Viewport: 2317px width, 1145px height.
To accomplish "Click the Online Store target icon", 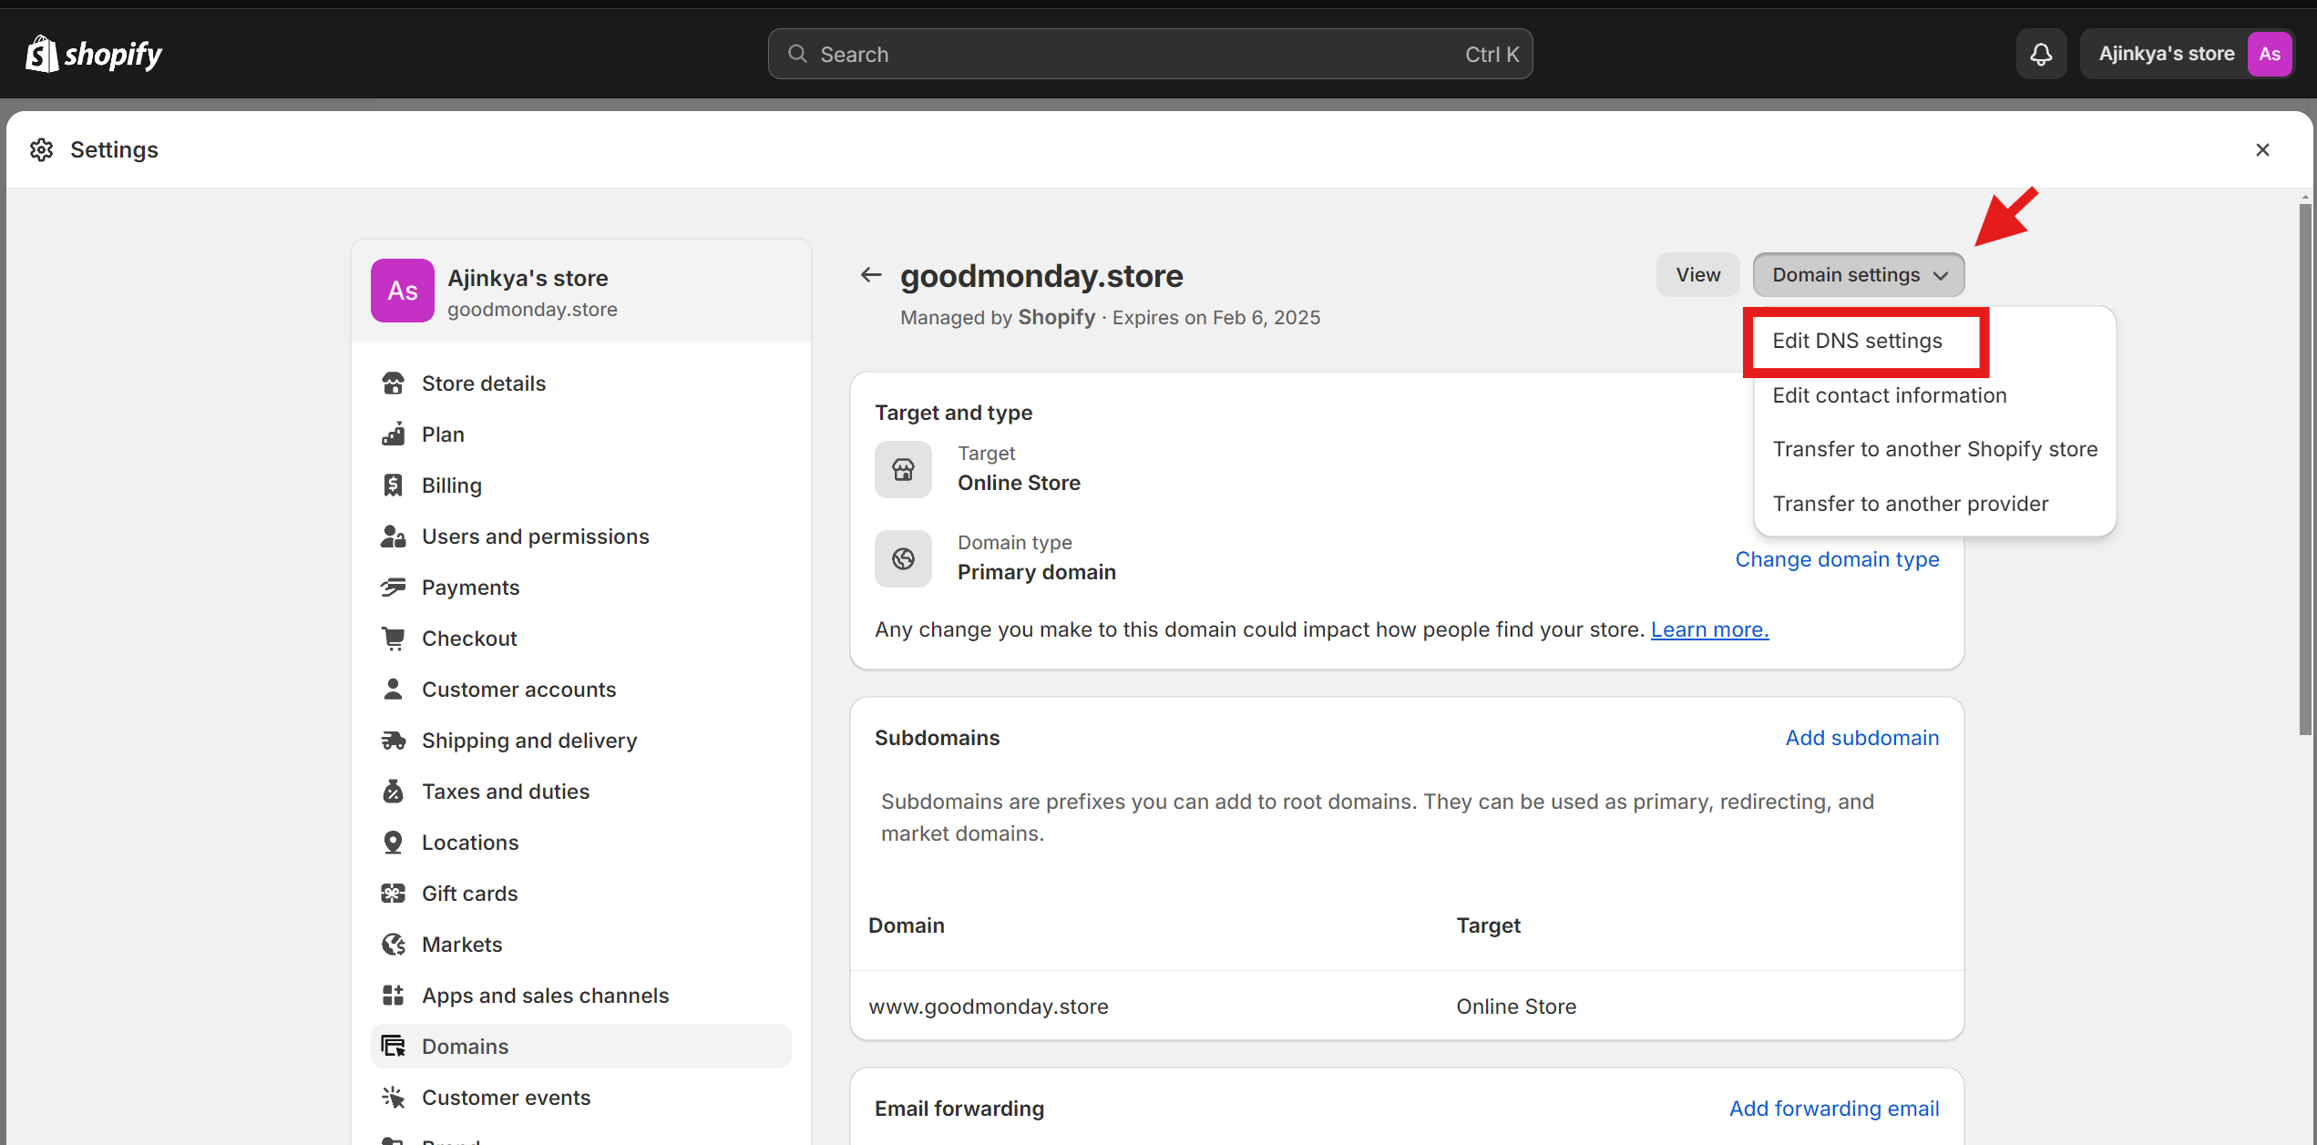I will click(x=903, y=470).
